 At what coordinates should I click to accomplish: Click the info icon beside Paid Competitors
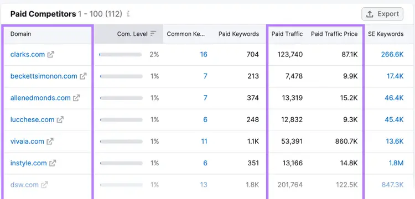click(128, 14)
